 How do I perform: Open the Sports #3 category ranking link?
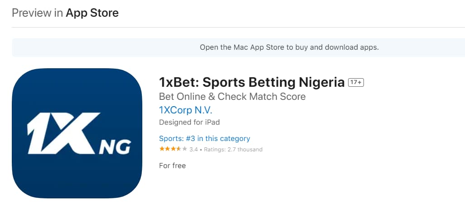[204, 138]
